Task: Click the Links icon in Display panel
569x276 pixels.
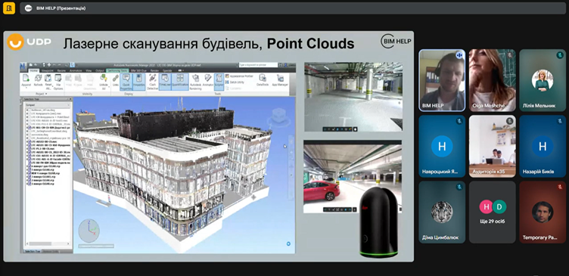Action: pos(116,79)
